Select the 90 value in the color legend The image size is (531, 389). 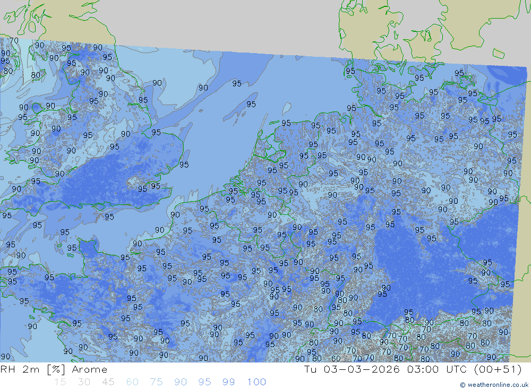coord(181,382)
